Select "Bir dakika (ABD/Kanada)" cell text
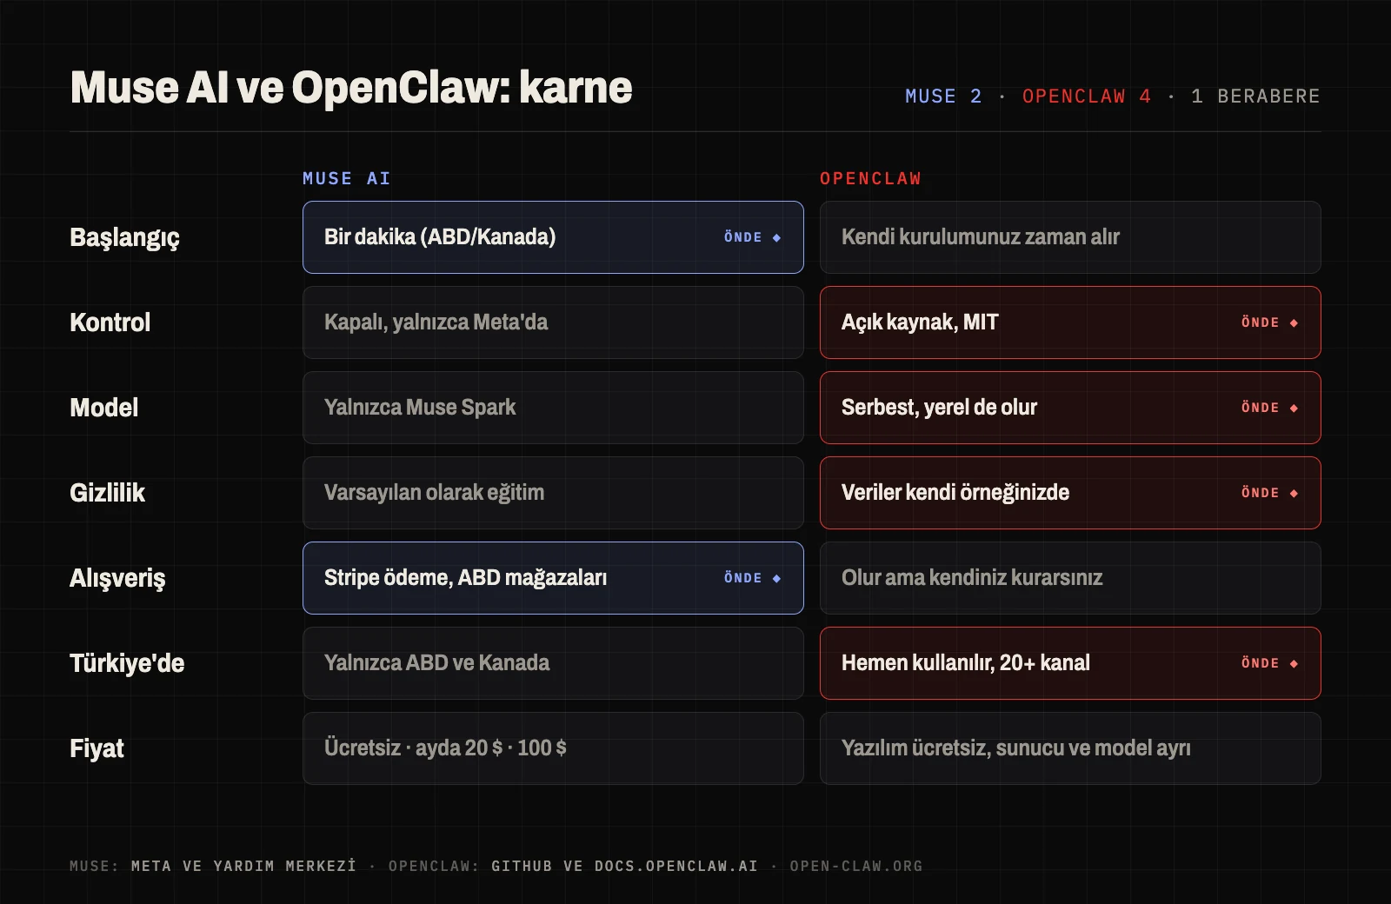This screenshot has width=1391, height=904. click(x=440, y=236)
